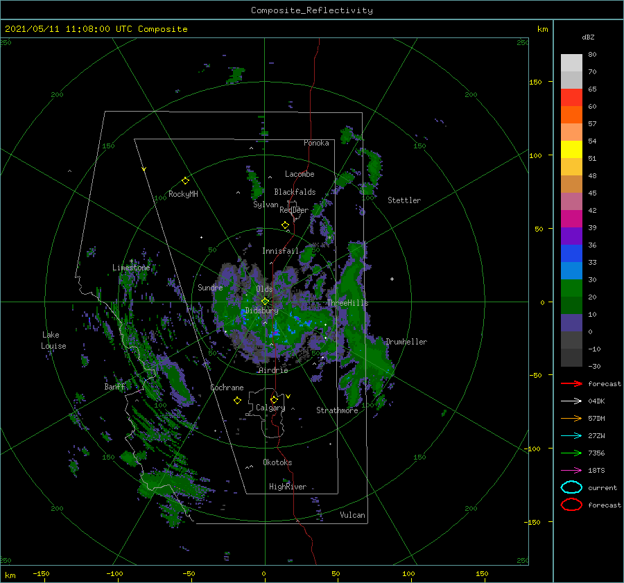The image size is (624, 583).
Task: Click the Airdrie town label
Action: coord(273,370)
